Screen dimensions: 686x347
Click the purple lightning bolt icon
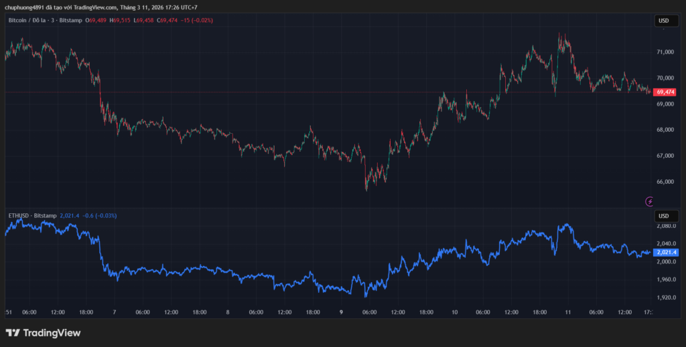pyautogui.click(x=648, y=201)
